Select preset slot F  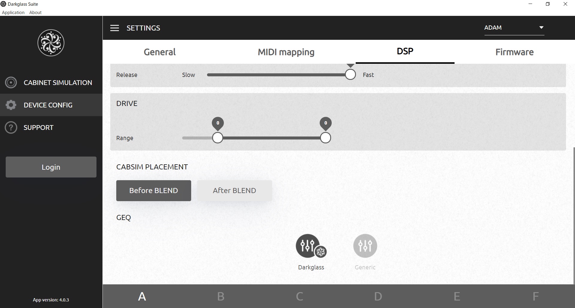coord(535,296)
